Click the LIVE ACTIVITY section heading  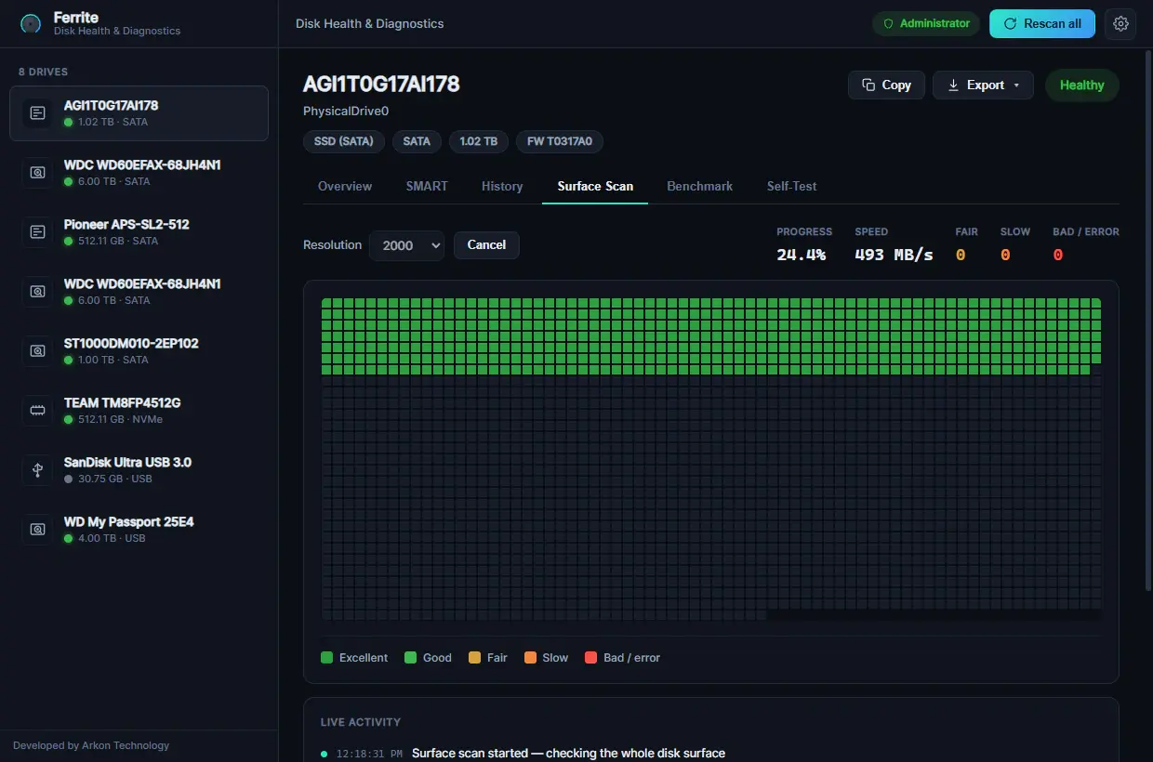pyautogui.click(x=361, y=722)
